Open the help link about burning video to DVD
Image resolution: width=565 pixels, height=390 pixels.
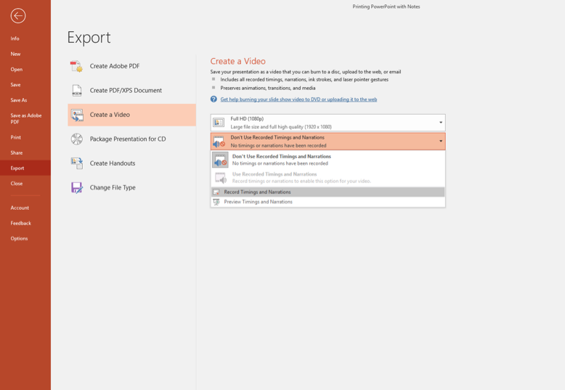(298, 99)
